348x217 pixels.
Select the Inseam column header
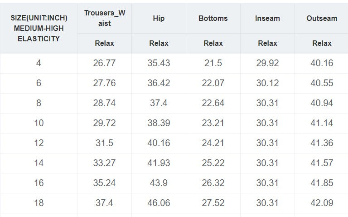267,18
